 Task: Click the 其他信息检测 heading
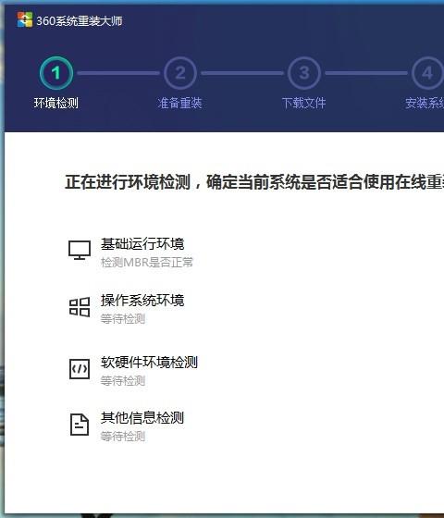pos(142,418)
